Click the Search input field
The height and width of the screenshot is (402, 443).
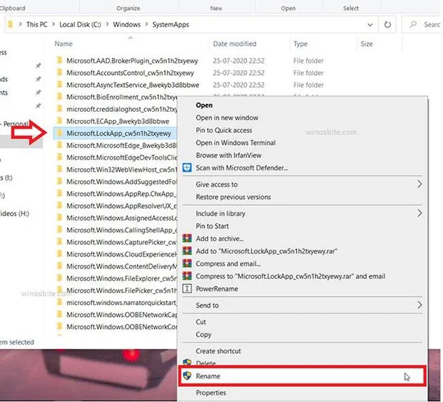point(422,25)
